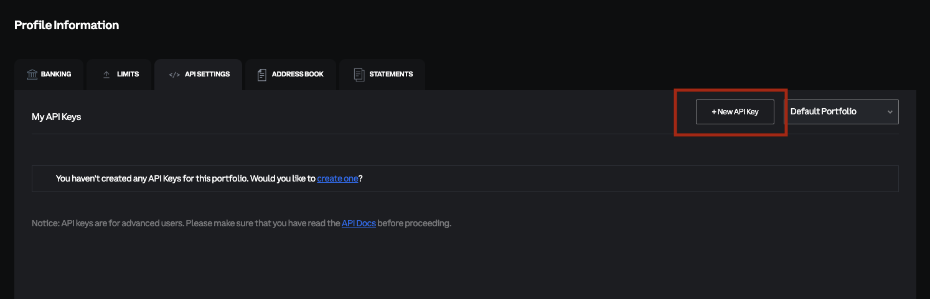Click the Address Book clipboard icon

click(261, 75)
